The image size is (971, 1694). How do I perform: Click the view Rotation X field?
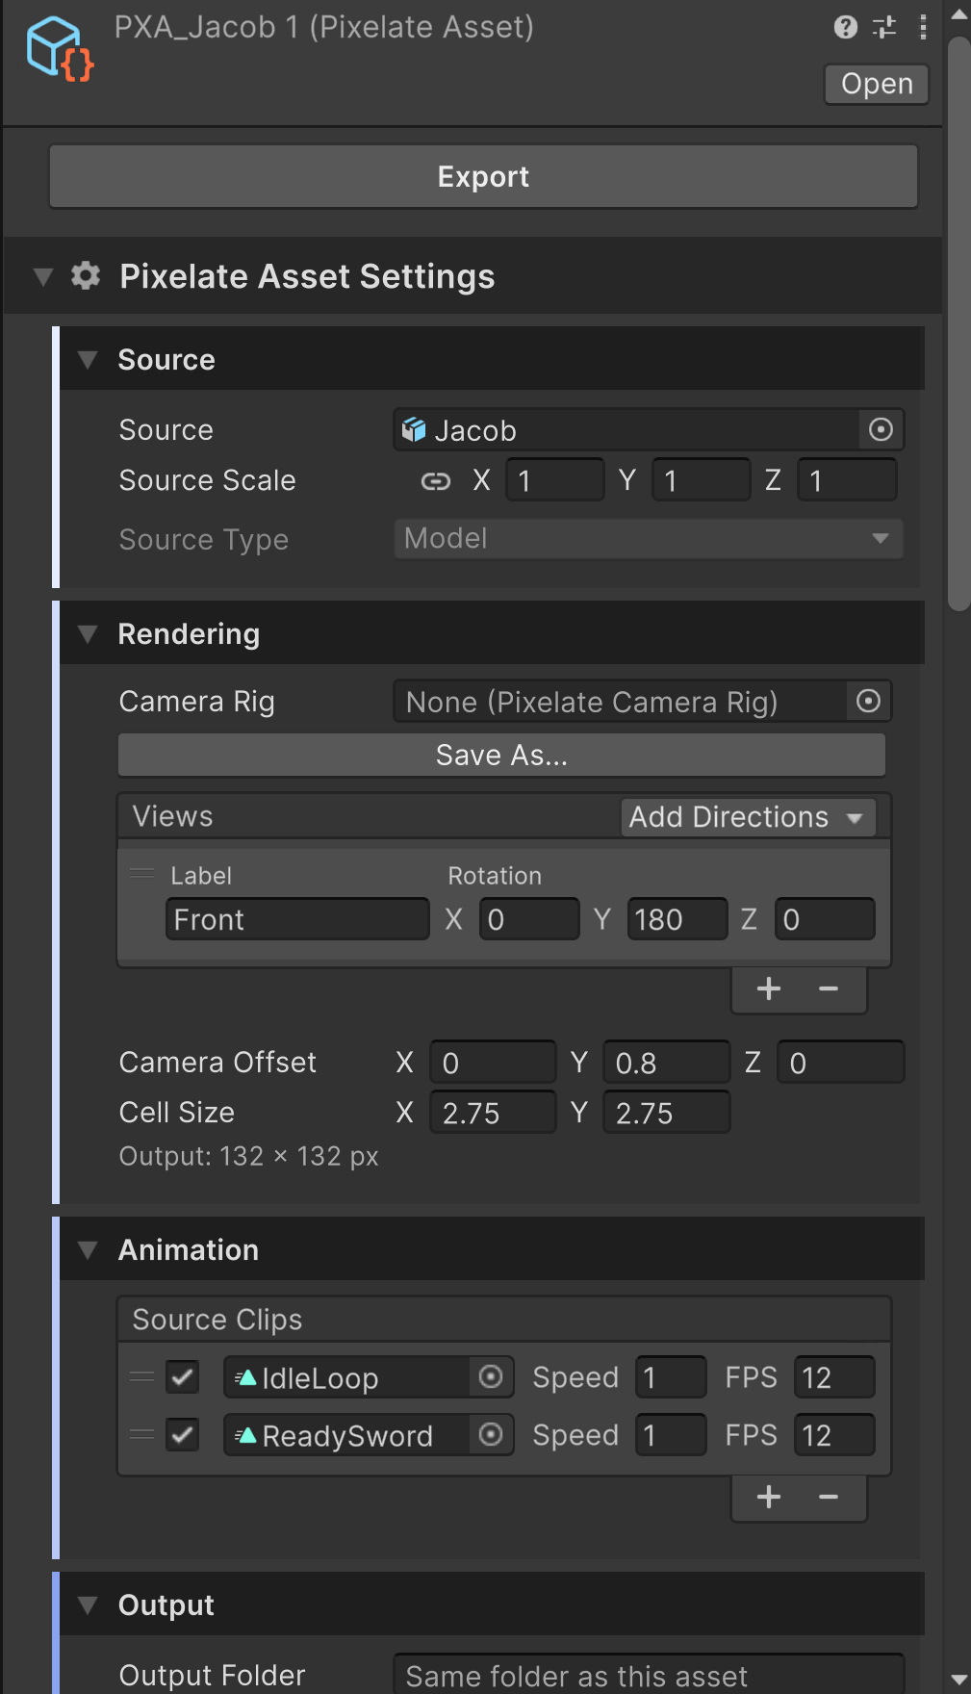coord(529,919)
